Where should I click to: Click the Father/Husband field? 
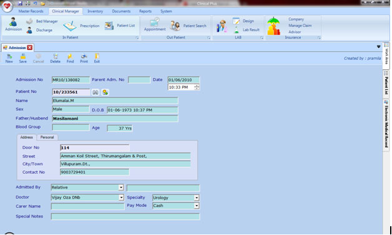pyautogui.click(x=115, y=118)
